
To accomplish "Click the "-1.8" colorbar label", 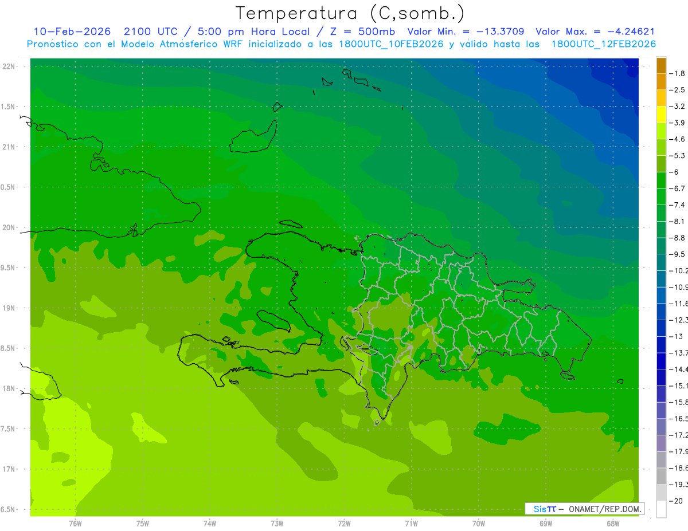I will pyautogui.click(x=678, y=73).
